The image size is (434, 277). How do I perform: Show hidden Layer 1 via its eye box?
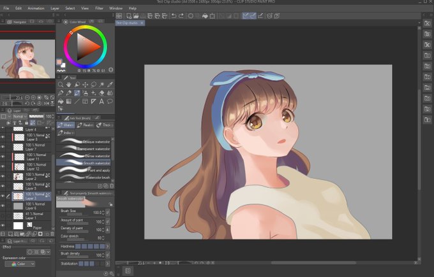click(3, 216)
